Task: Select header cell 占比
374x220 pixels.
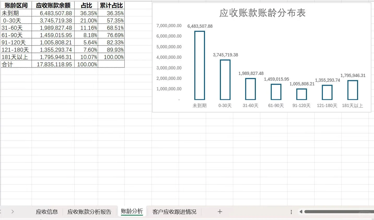Action: click(86, 5)
